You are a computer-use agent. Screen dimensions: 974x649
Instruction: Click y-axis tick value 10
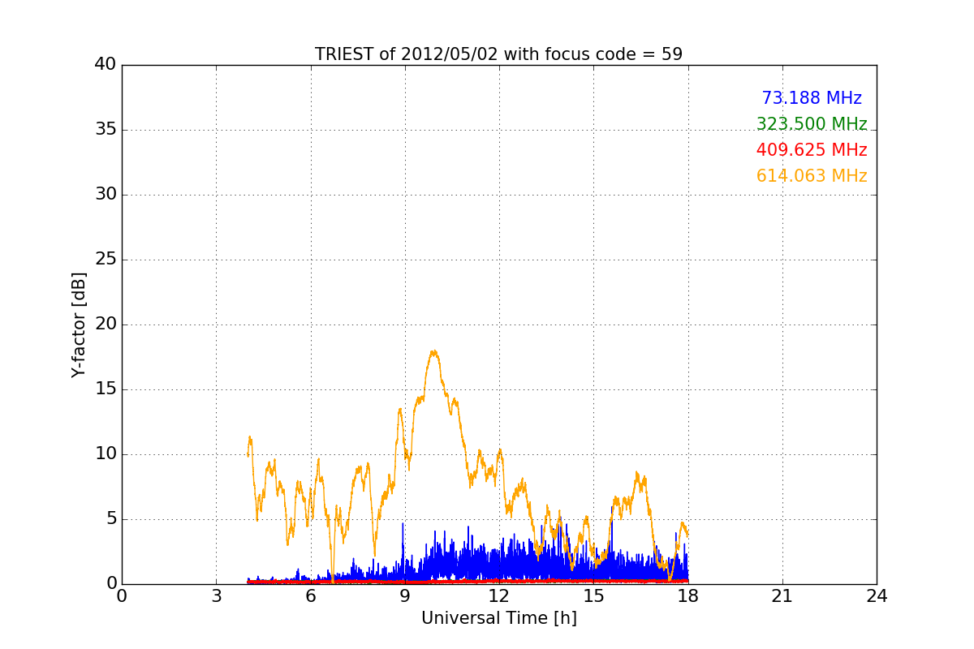pyautogui.click(x=106, y=454)
